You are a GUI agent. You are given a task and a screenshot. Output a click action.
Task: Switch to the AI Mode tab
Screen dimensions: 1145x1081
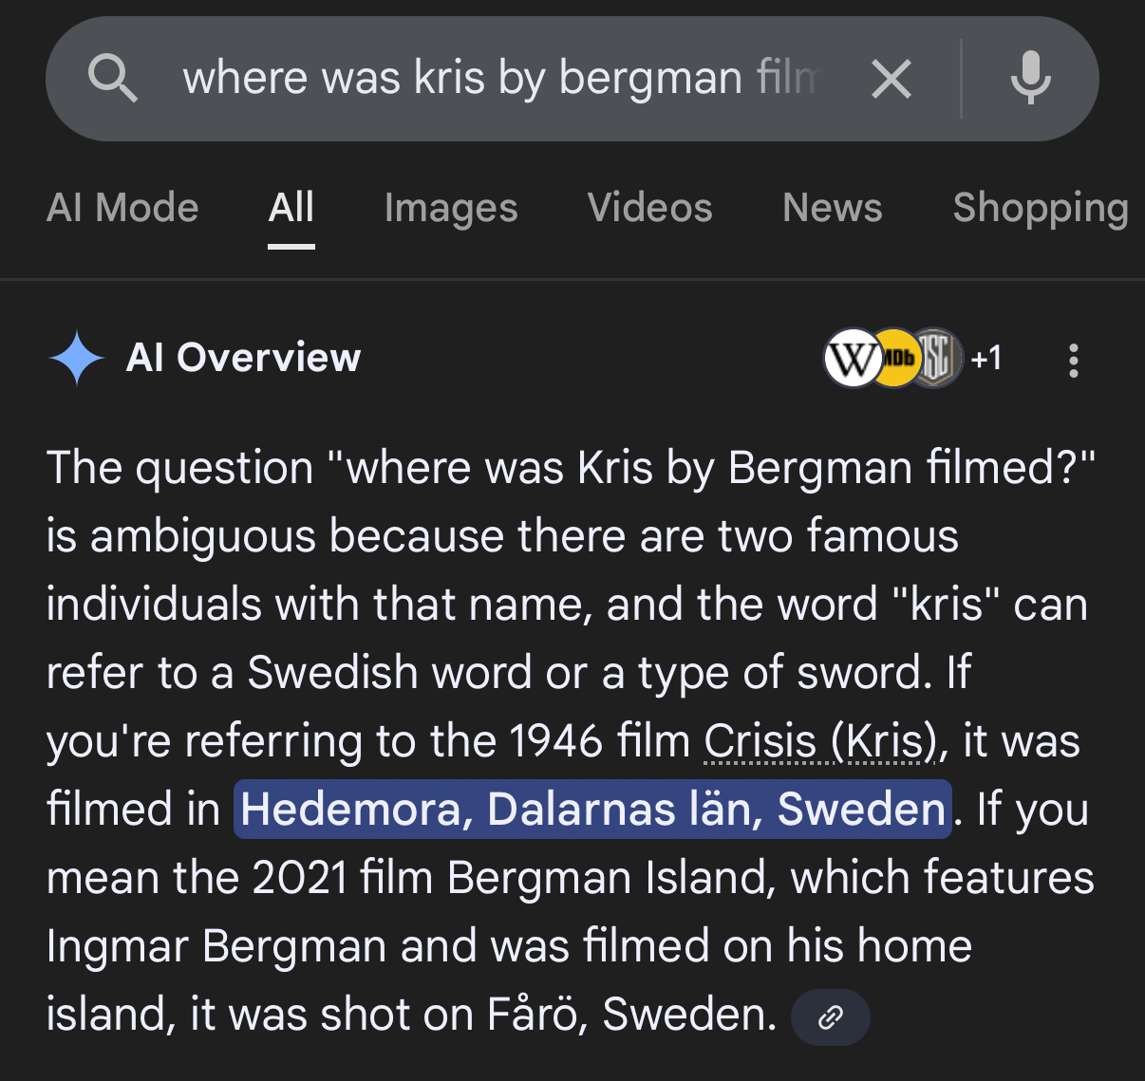tap(122, 208)
